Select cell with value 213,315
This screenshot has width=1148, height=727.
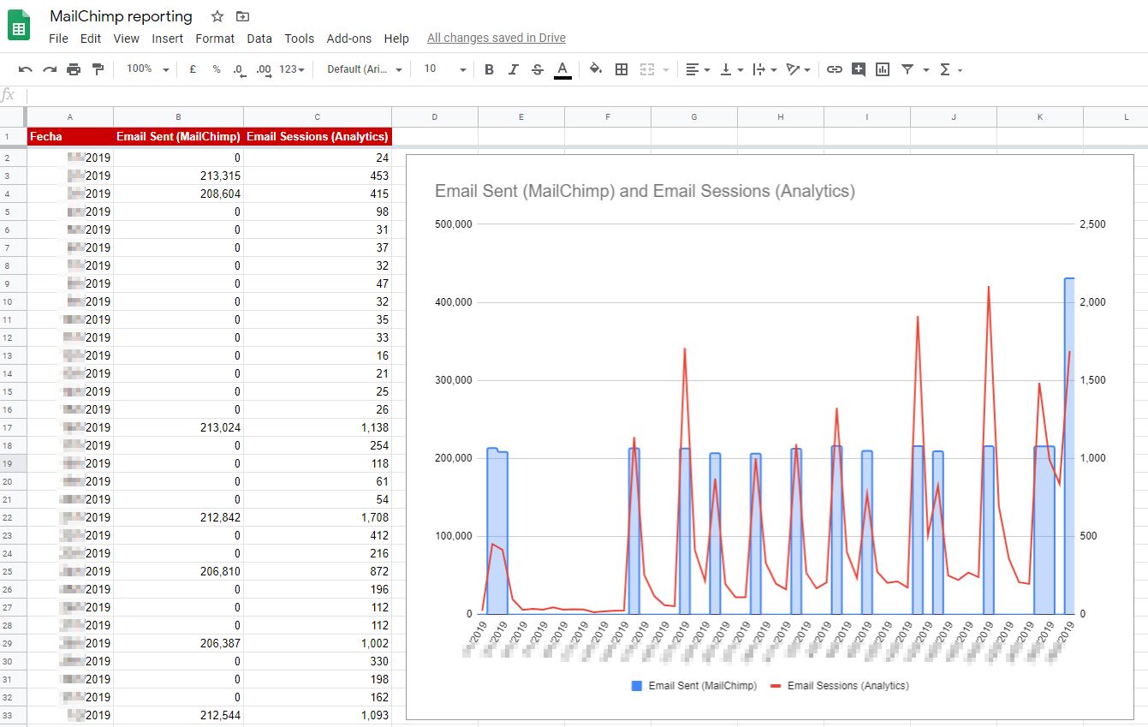click(x=178, y=176)
